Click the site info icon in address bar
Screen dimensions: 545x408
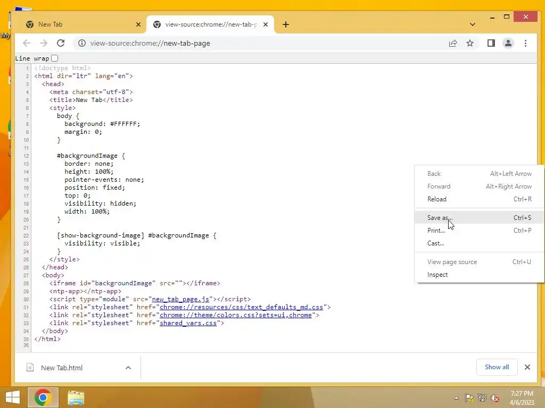81,43
